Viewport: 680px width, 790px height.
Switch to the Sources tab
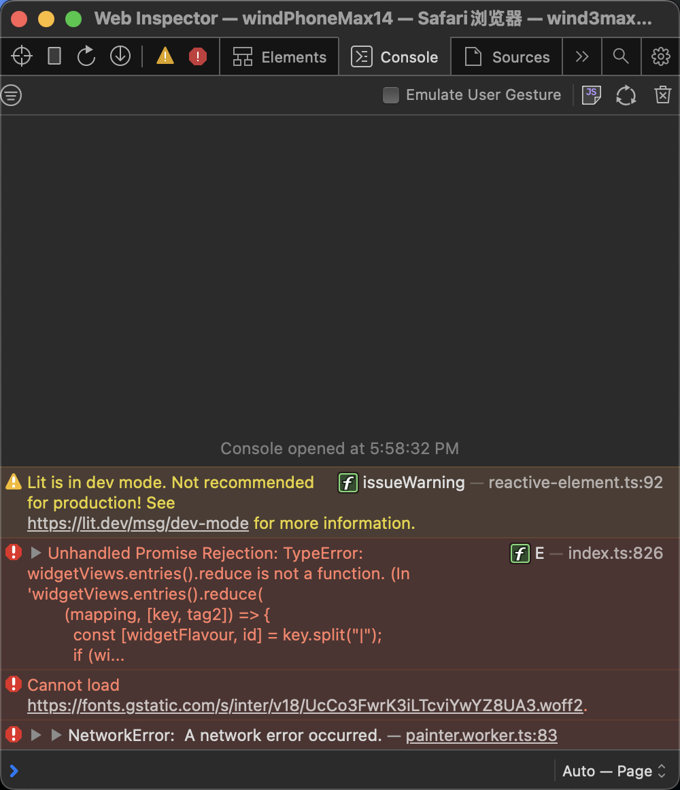point(507,57)
